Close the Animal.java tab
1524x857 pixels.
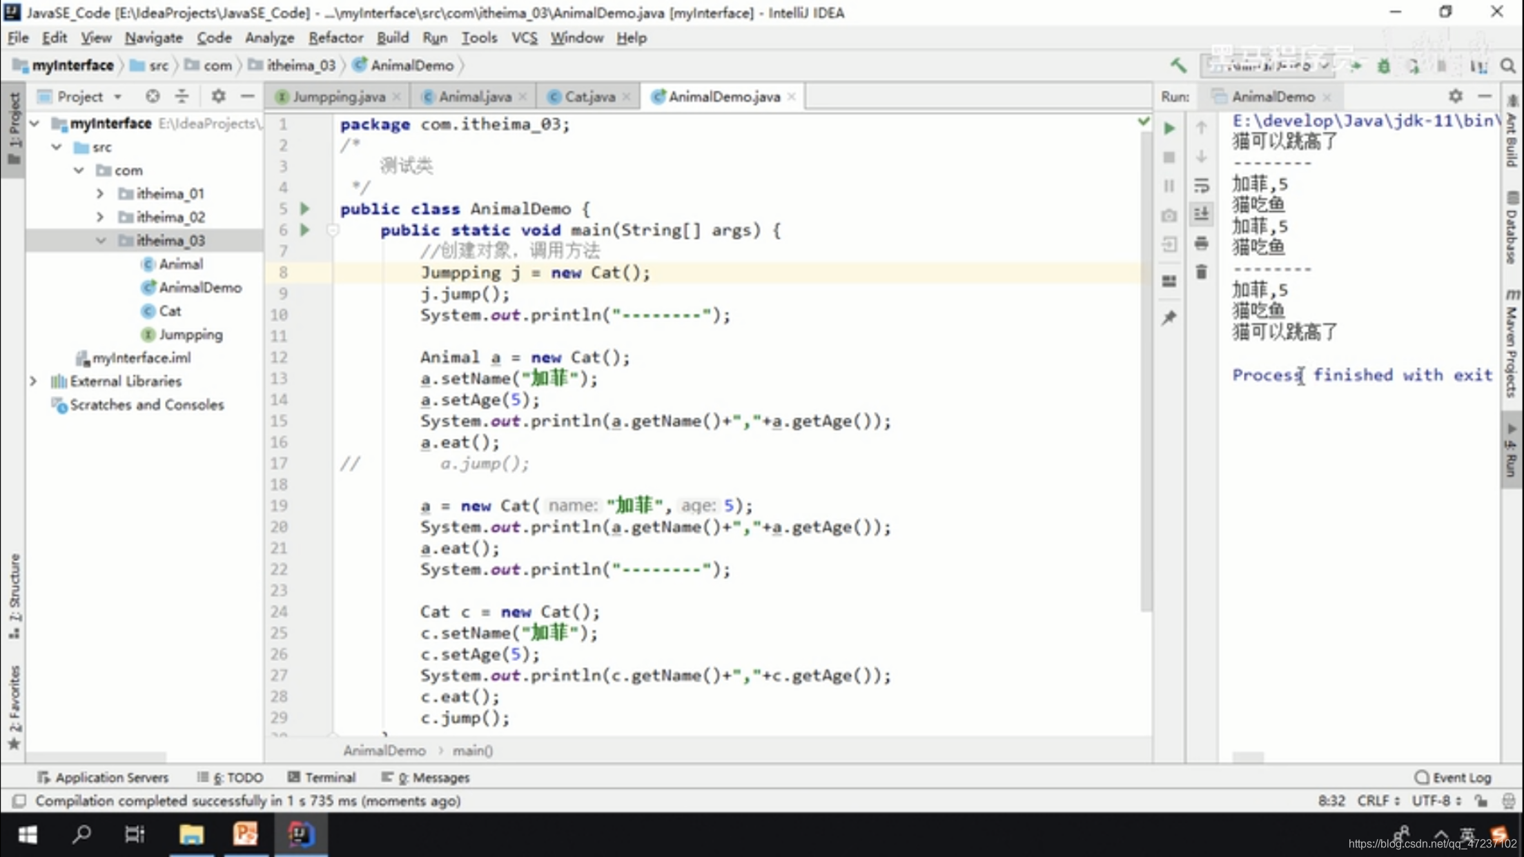pyautogui.click(x=522, y=97)
